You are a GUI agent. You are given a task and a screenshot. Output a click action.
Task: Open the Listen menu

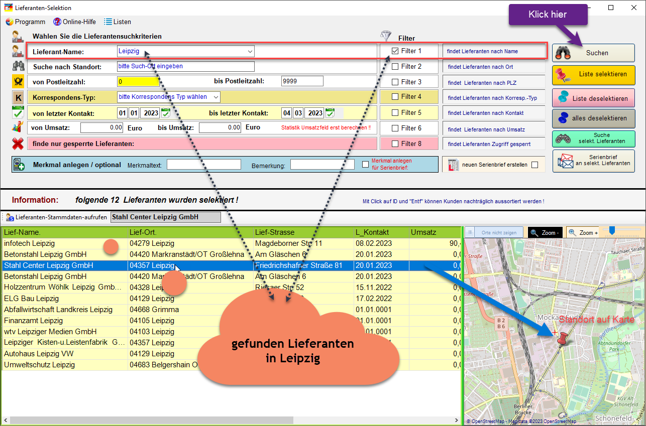pos(118,22)
